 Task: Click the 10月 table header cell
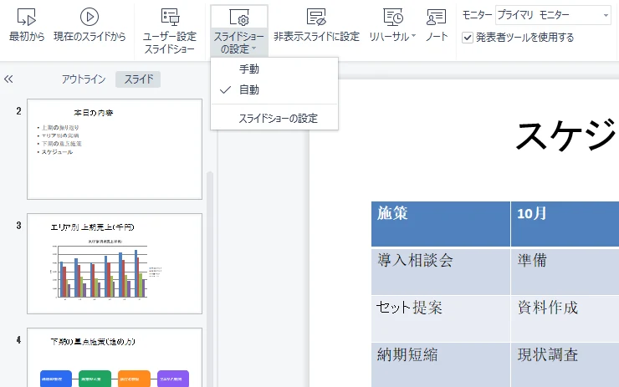point(565,224)
